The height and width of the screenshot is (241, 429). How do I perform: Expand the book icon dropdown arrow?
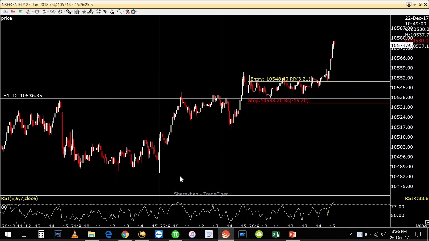pos(80,12)
